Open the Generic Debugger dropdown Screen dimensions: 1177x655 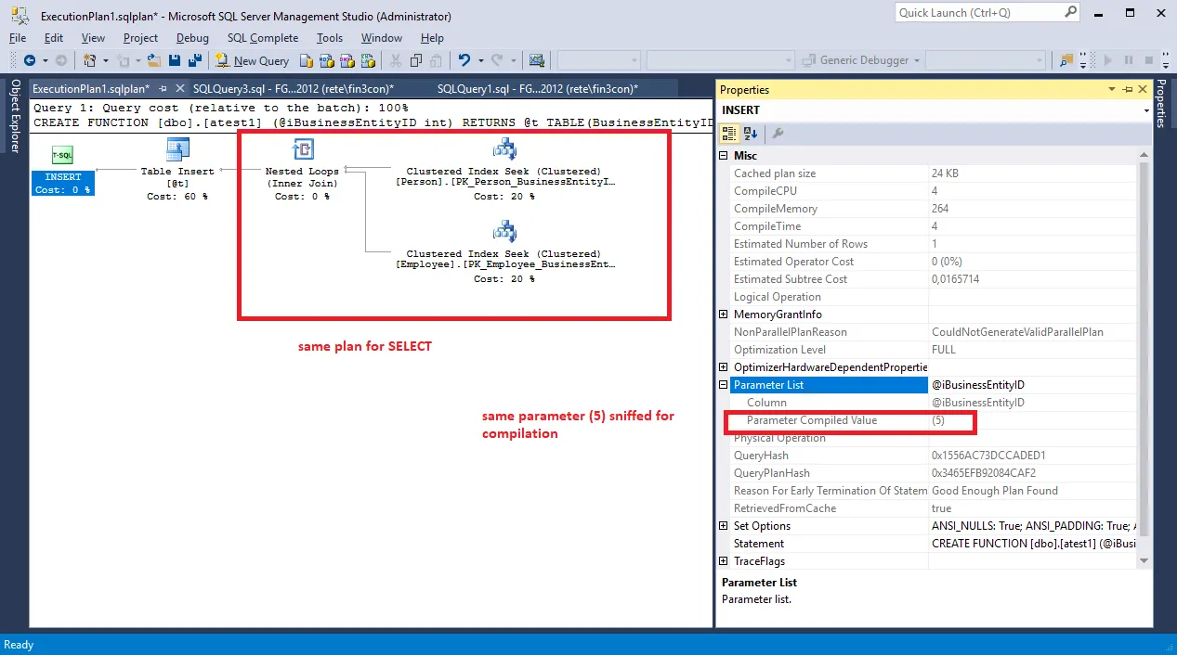pos(917,60)
